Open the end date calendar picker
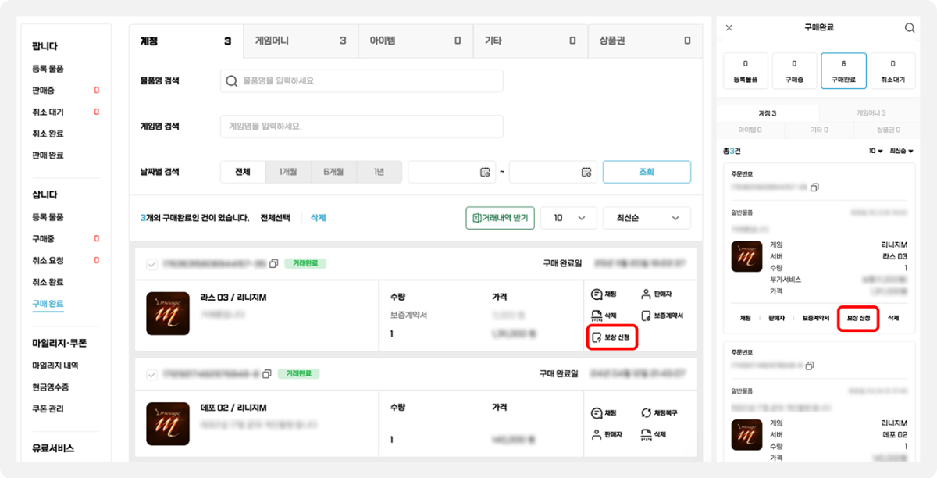 tap(585, 173)
